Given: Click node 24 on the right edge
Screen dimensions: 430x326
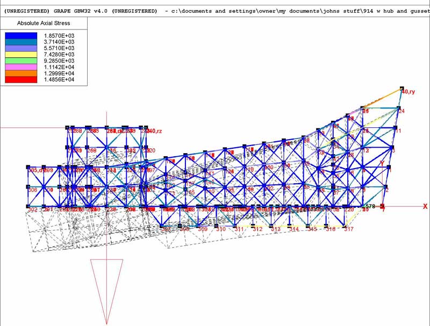Looking at the screenshot, I should 401,111.
